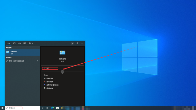Open Microsoft Store from the taskbar
Screen dimensions: 196x110
pyautogui.click(x=57, y=108)
